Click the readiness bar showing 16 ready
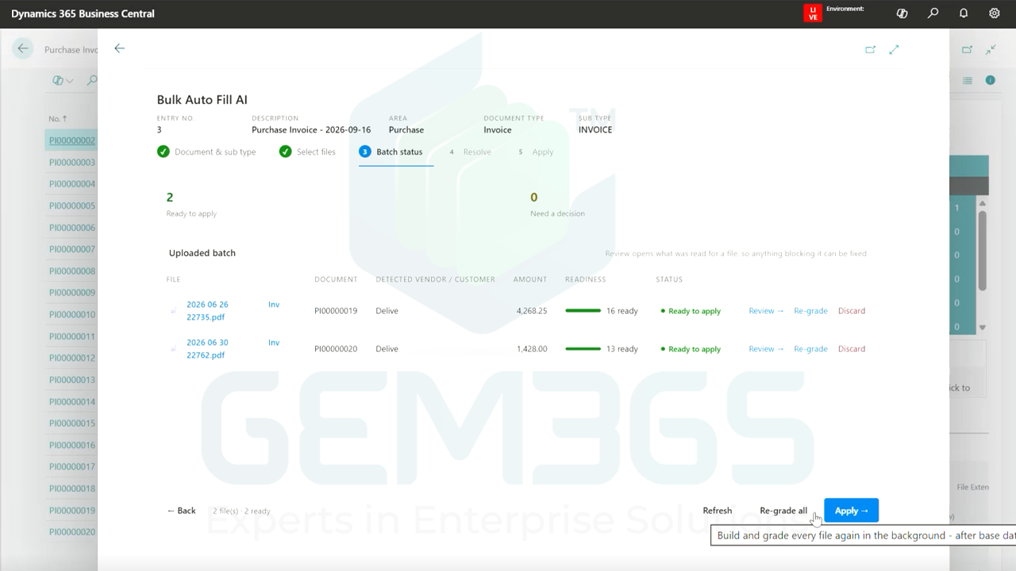The width and height of the screenshot is (1016, 571). [x=583, y=311]
